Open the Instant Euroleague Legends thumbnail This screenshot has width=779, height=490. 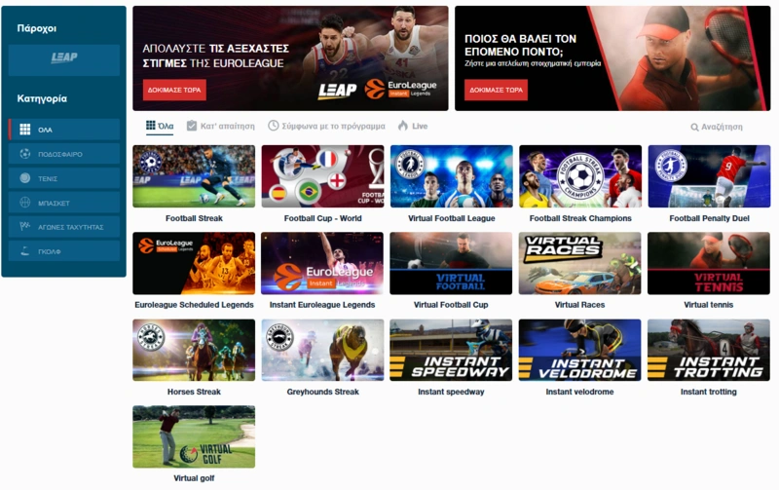click(322, 263)
